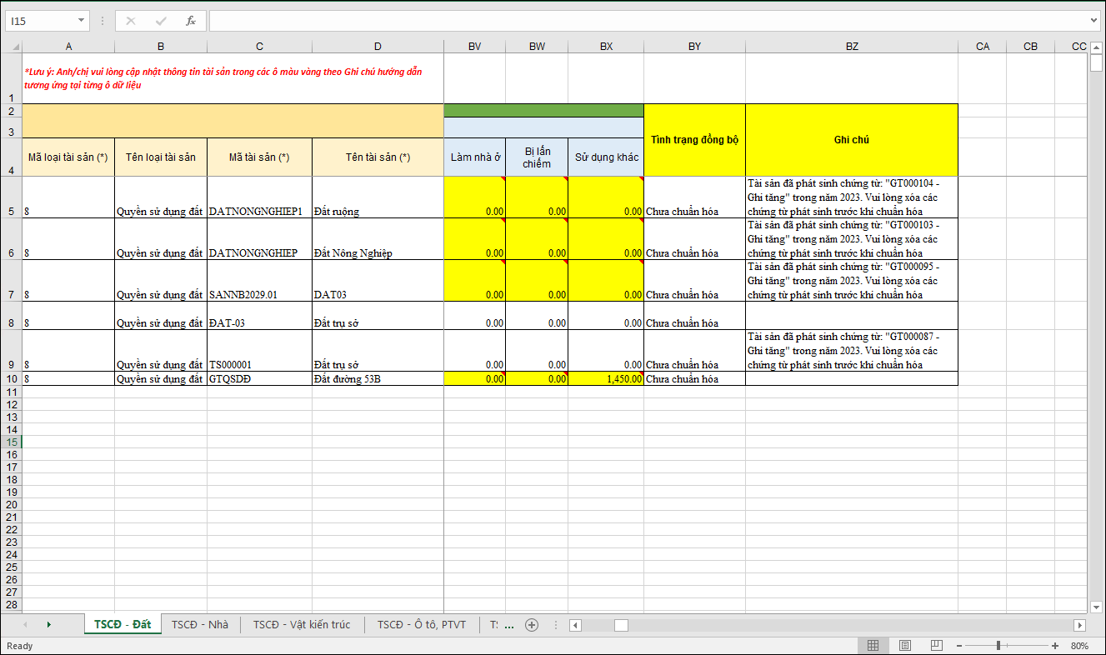Click the Enter checkmark icon in formula bar
1106x655 pixels.
click(161, 21)
